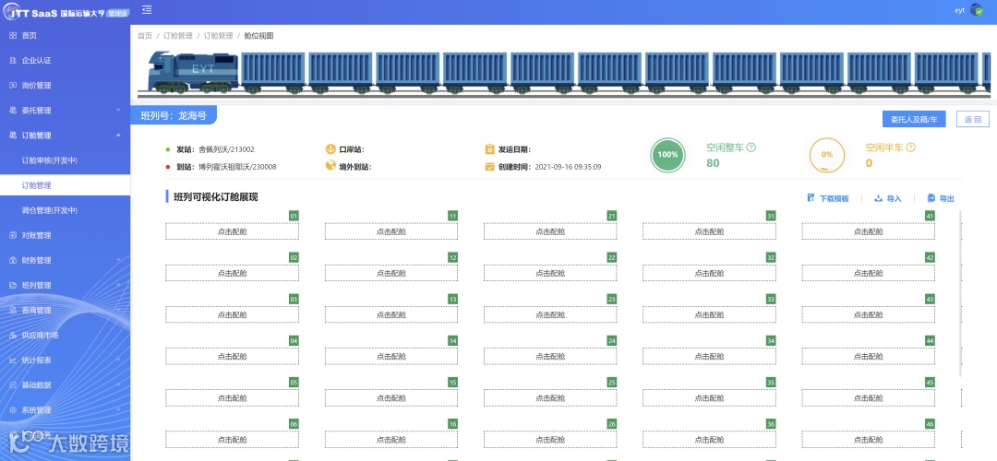Collapse the sidebar with the menu fold icon
This screenshot has height=461, width=997.
pos(147,9)
